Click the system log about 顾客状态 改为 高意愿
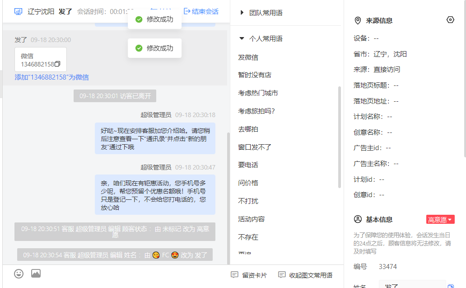The image size is (466, 288). click(115, 232)
